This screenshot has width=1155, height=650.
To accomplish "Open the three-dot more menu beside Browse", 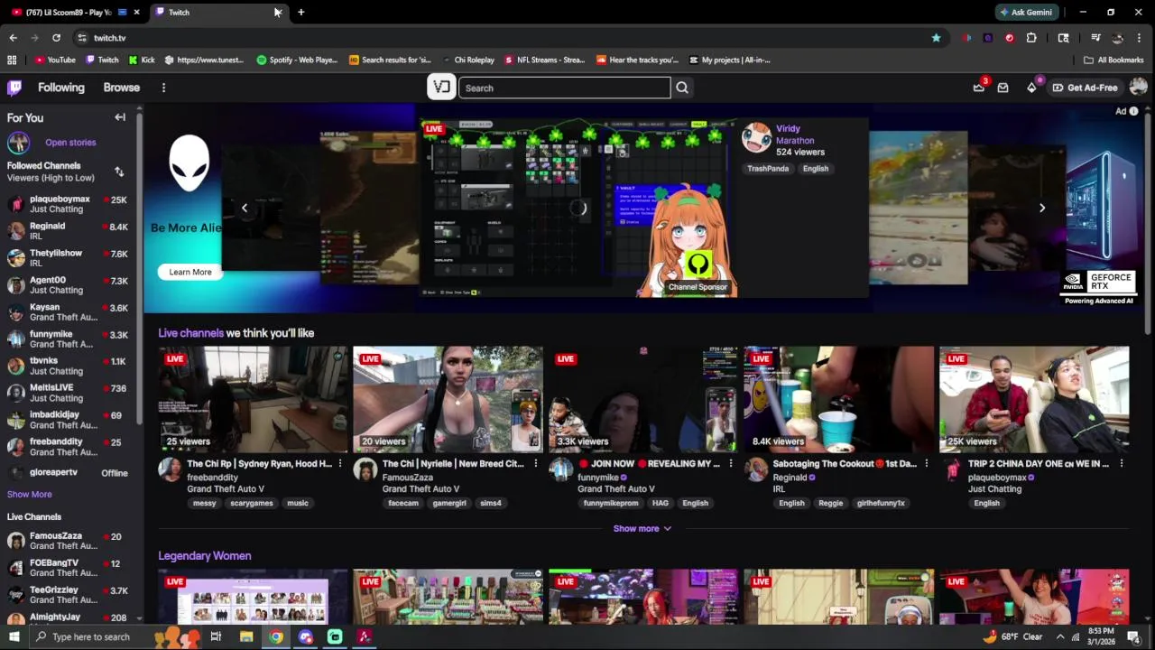I will click(x=163, y=88).
